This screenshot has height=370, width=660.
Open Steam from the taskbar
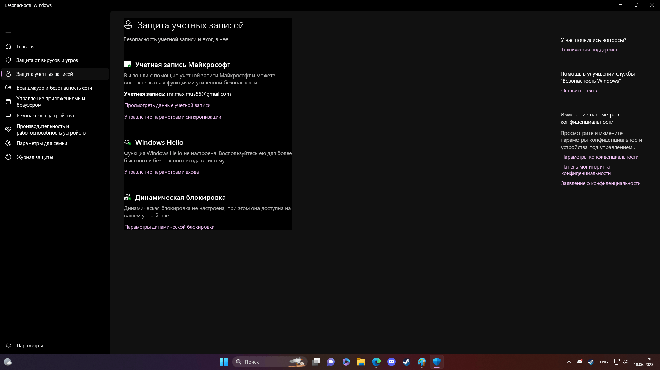[x=407, y=362]
